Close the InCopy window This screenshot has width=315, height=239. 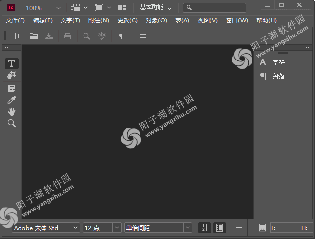pos(299,5)
